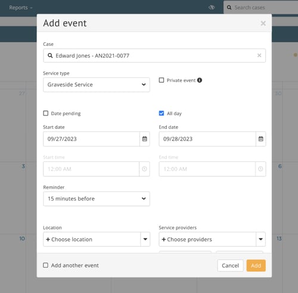Viewport: 298px width, 293px height.
Task: Click the End time 12:00 AM field
Action: coord(207,169)
